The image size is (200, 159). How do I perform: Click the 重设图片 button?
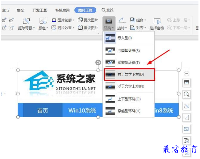88,28
